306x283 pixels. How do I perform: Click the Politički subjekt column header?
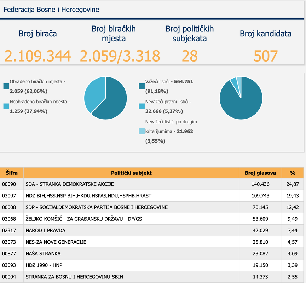[x=131, y=173]
